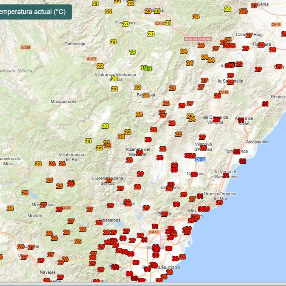Open the 24 marker on Benassal
Image resolution: width=286 pixels, height=286 pixels.
tap(146, 95)
